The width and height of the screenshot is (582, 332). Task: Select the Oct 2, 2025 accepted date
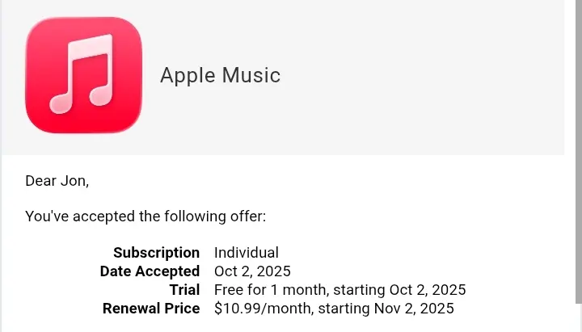click(252, 271)
